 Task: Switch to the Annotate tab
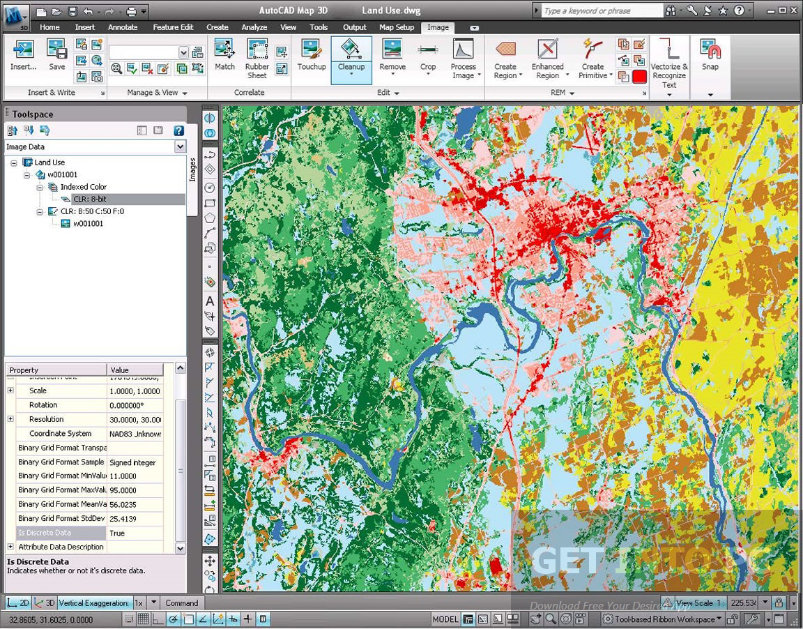[123, 27]
